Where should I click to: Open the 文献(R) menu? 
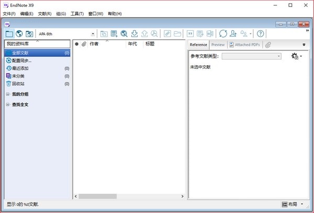point(44,14)
